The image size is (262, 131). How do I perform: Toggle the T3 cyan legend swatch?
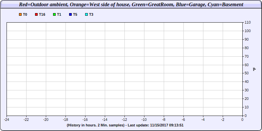tap(86, 14)
